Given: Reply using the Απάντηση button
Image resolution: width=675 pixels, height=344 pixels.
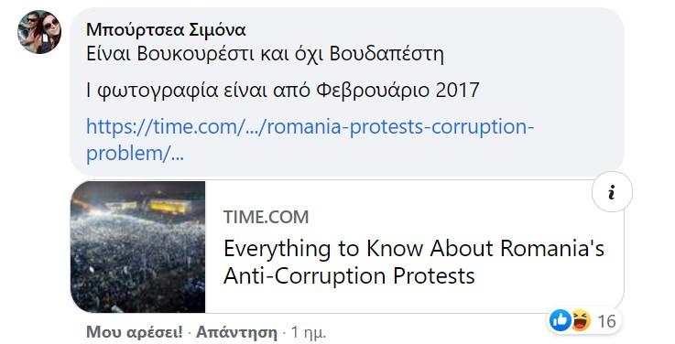Looking at the screenshot, I should (236, 332).
